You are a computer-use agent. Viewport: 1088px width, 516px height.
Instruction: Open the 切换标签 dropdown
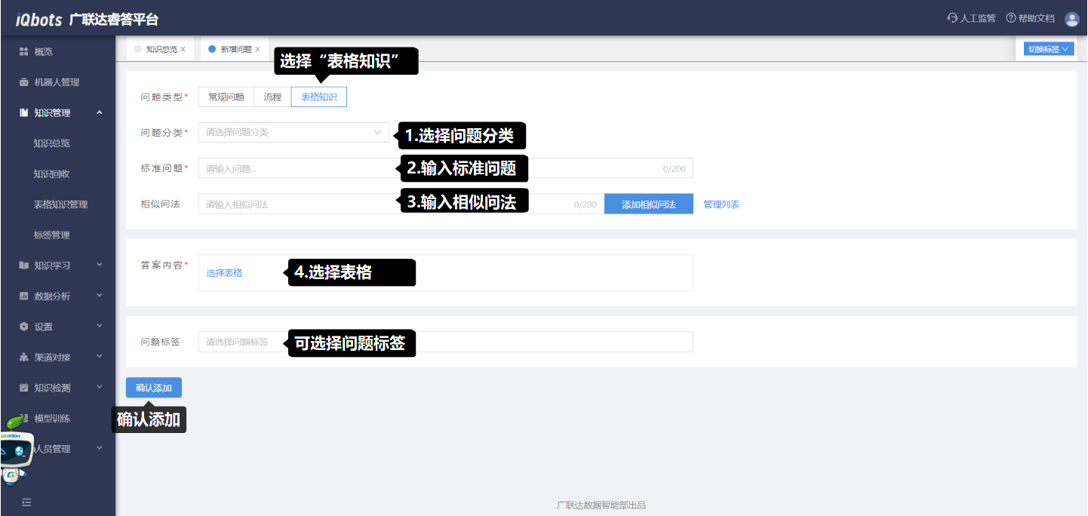1048,49
